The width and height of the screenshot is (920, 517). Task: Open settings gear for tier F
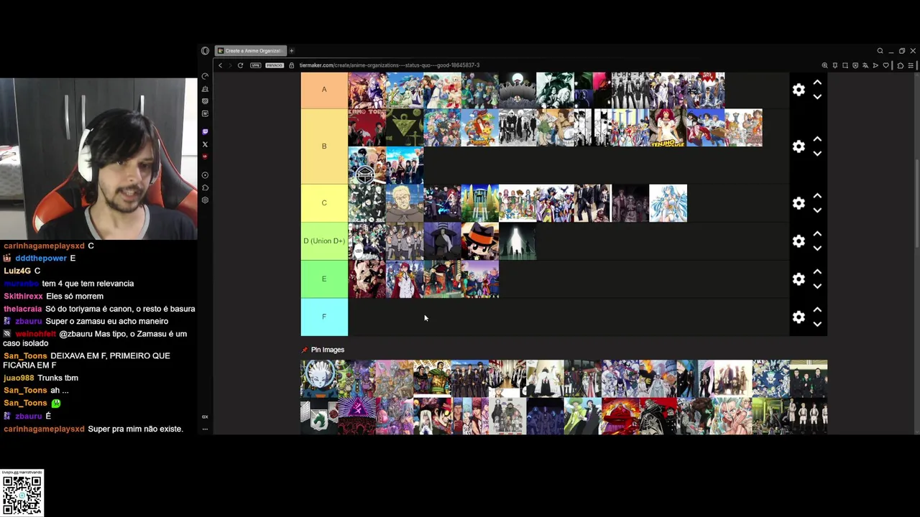pos(799,317)
